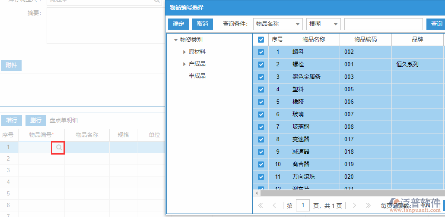Screen dimensions: 445x217
Task: Select 半成品 in category tree
Action: click(x=197, y=76)
